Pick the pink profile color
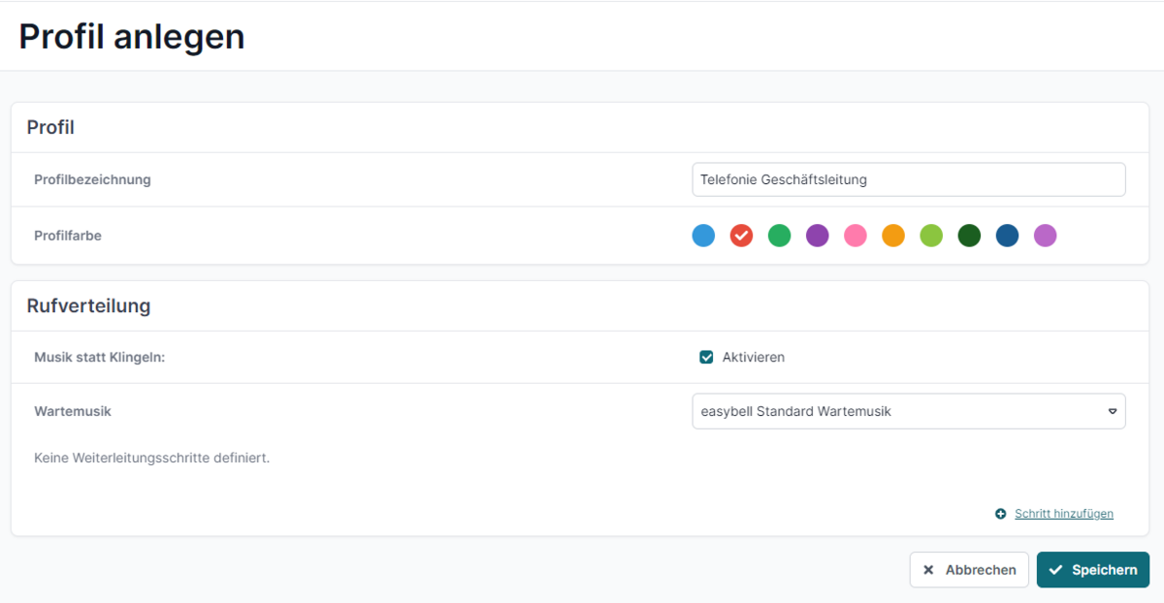 click(856, 235)
